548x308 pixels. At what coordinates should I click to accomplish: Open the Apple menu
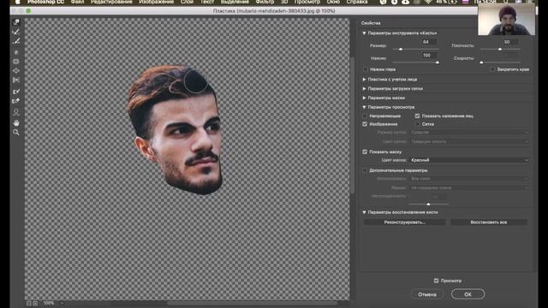coord(17,2)
